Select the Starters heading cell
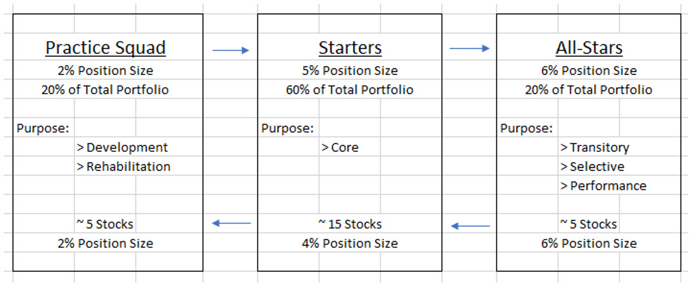This screenshot has width=693, height=285. 350,48
